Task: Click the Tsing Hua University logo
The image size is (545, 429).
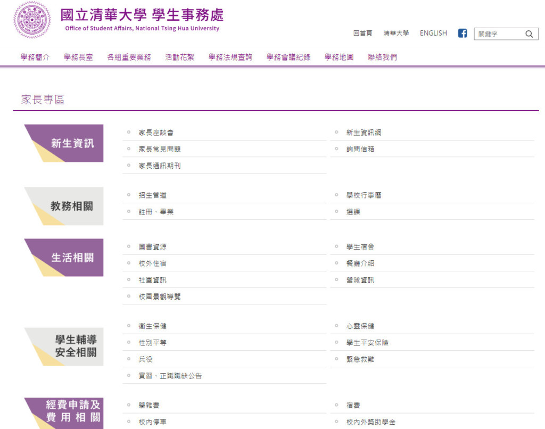Action: coord(32,20)
